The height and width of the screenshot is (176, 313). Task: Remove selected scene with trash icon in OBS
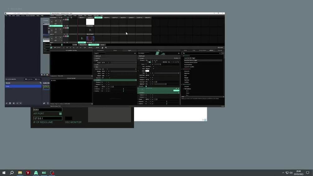10,103
